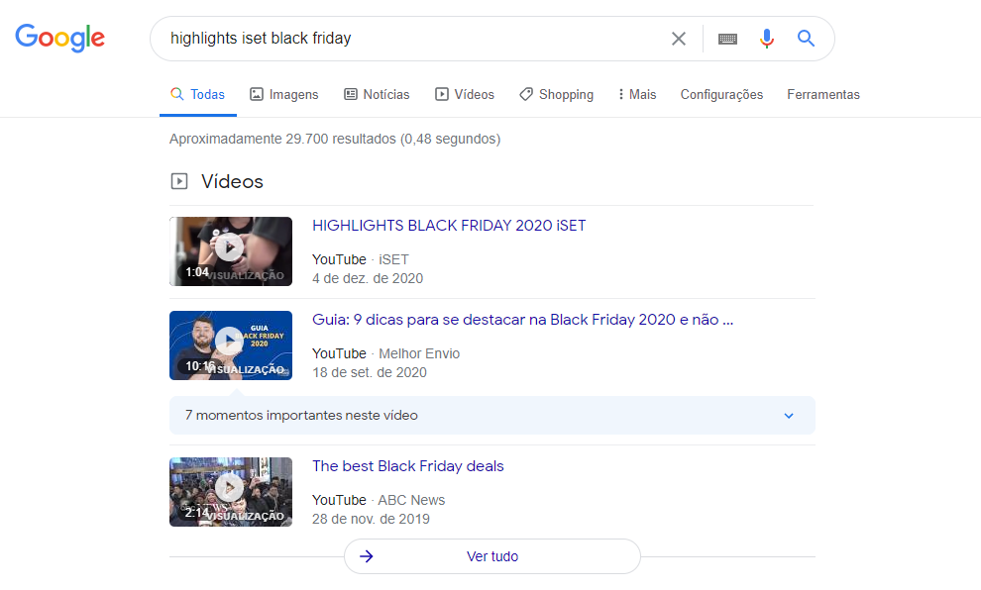Open the Shopping tab
Image resolution: width=981 pixels, height=590 pixels.
point(556,94)
